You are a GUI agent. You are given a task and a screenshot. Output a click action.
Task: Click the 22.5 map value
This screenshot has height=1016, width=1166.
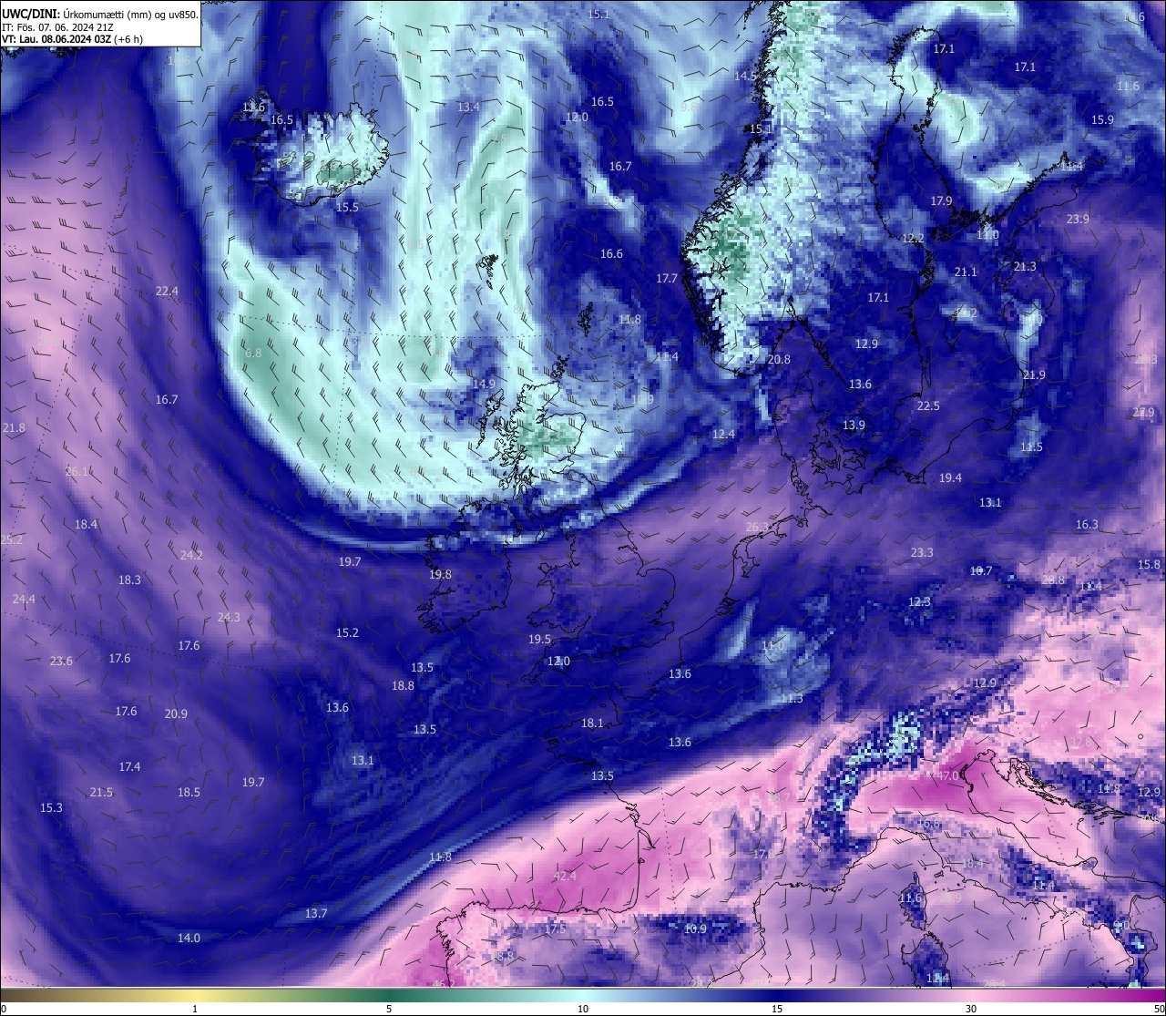click(928, 406)
